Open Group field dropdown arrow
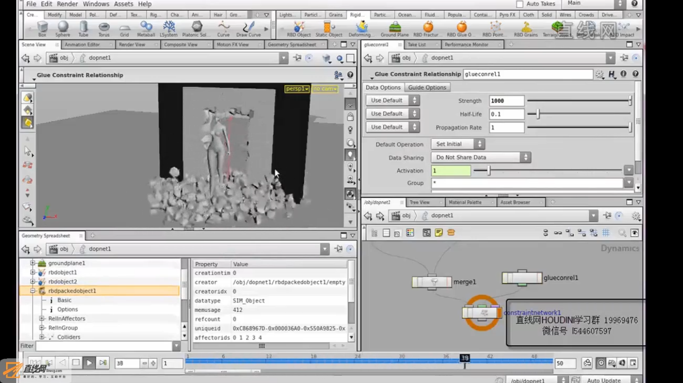The image size is (683, 383). coord(628,183)
